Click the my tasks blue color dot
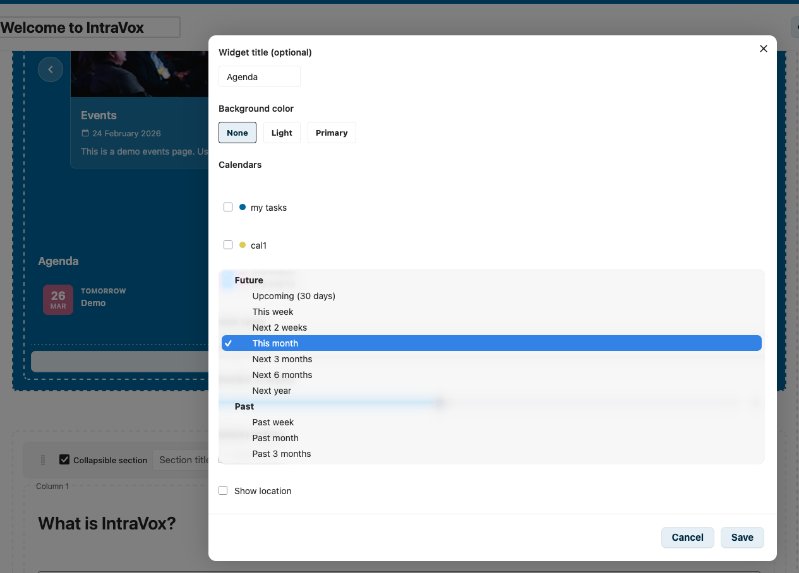This screenshot has height=573, width=799. click(243, 207)
